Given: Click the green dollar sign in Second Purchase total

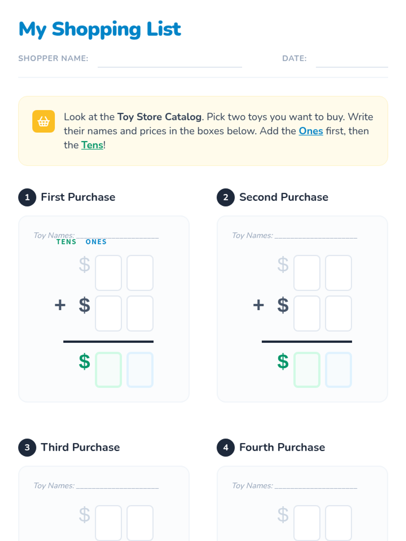Looking at the screenshot, I should coord(283,361).
